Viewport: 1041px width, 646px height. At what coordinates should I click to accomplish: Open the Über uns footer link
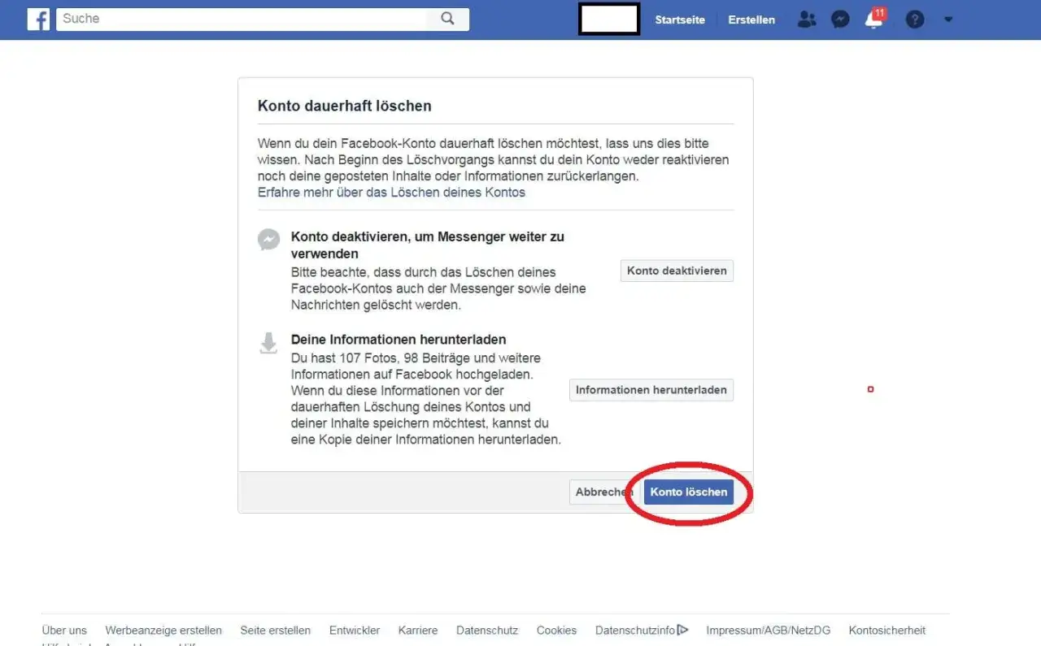tap(64, 631)
